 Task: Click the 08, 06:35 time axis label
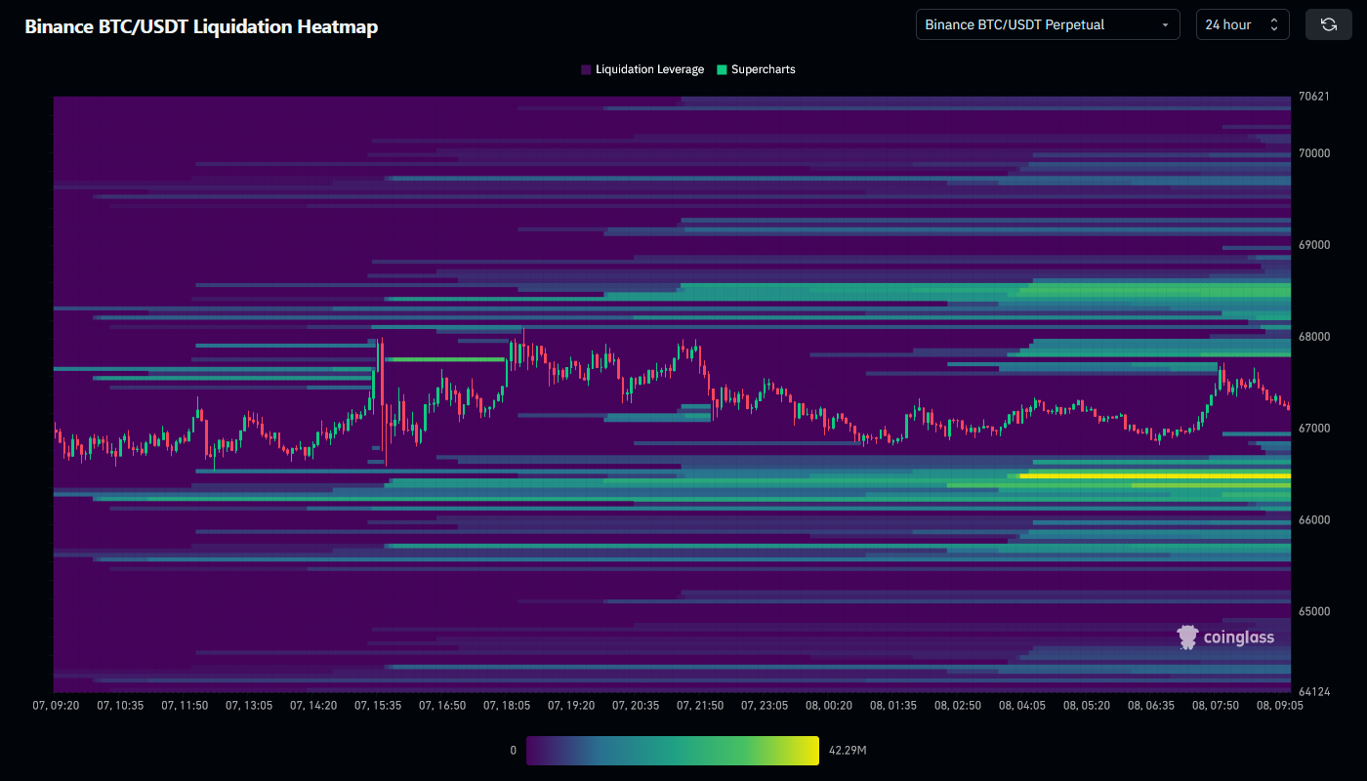[x=1149, y=705]
